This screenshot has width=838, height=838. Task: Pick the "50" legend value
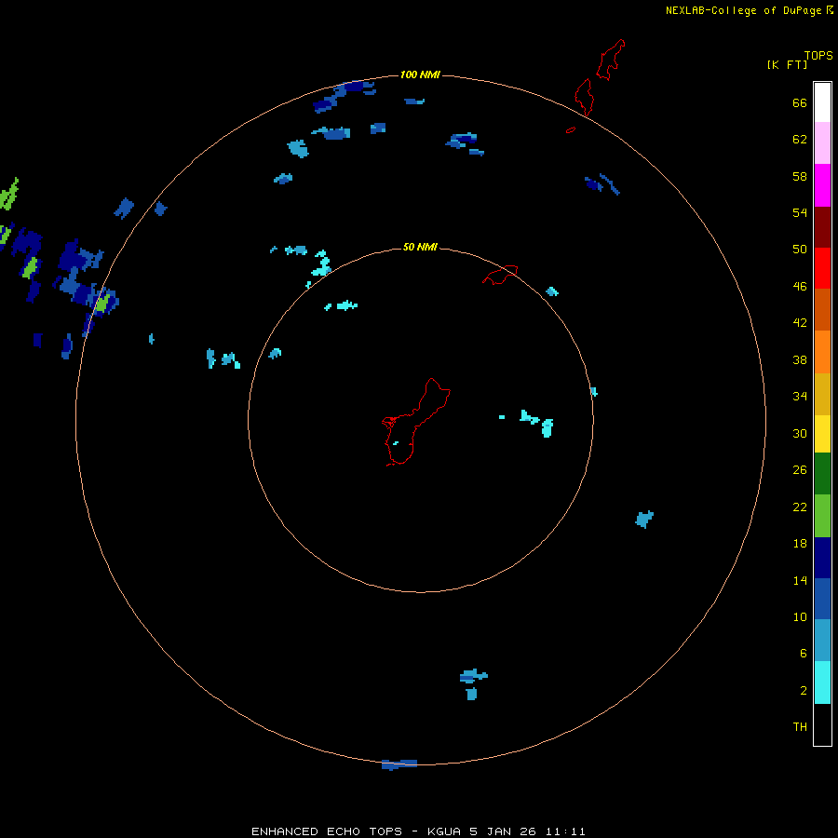point(800,250)
